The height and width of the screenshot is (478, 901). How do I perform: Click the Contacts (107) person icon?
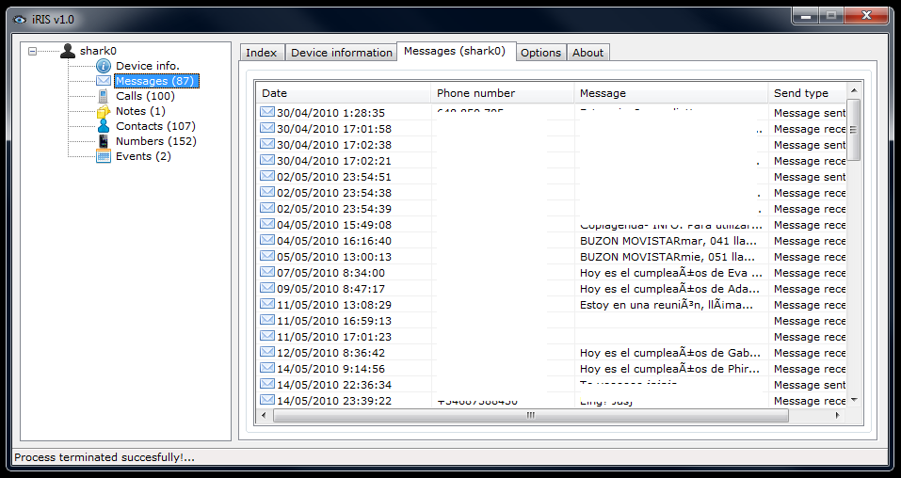[x=104, y=126]
